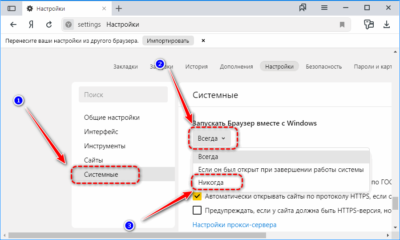
Task: Reload the page with refresh icon
Action: [49, 24]
